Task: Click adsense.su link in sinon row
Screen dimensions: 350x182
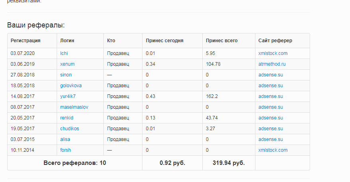Action: (x=271, y=75)
